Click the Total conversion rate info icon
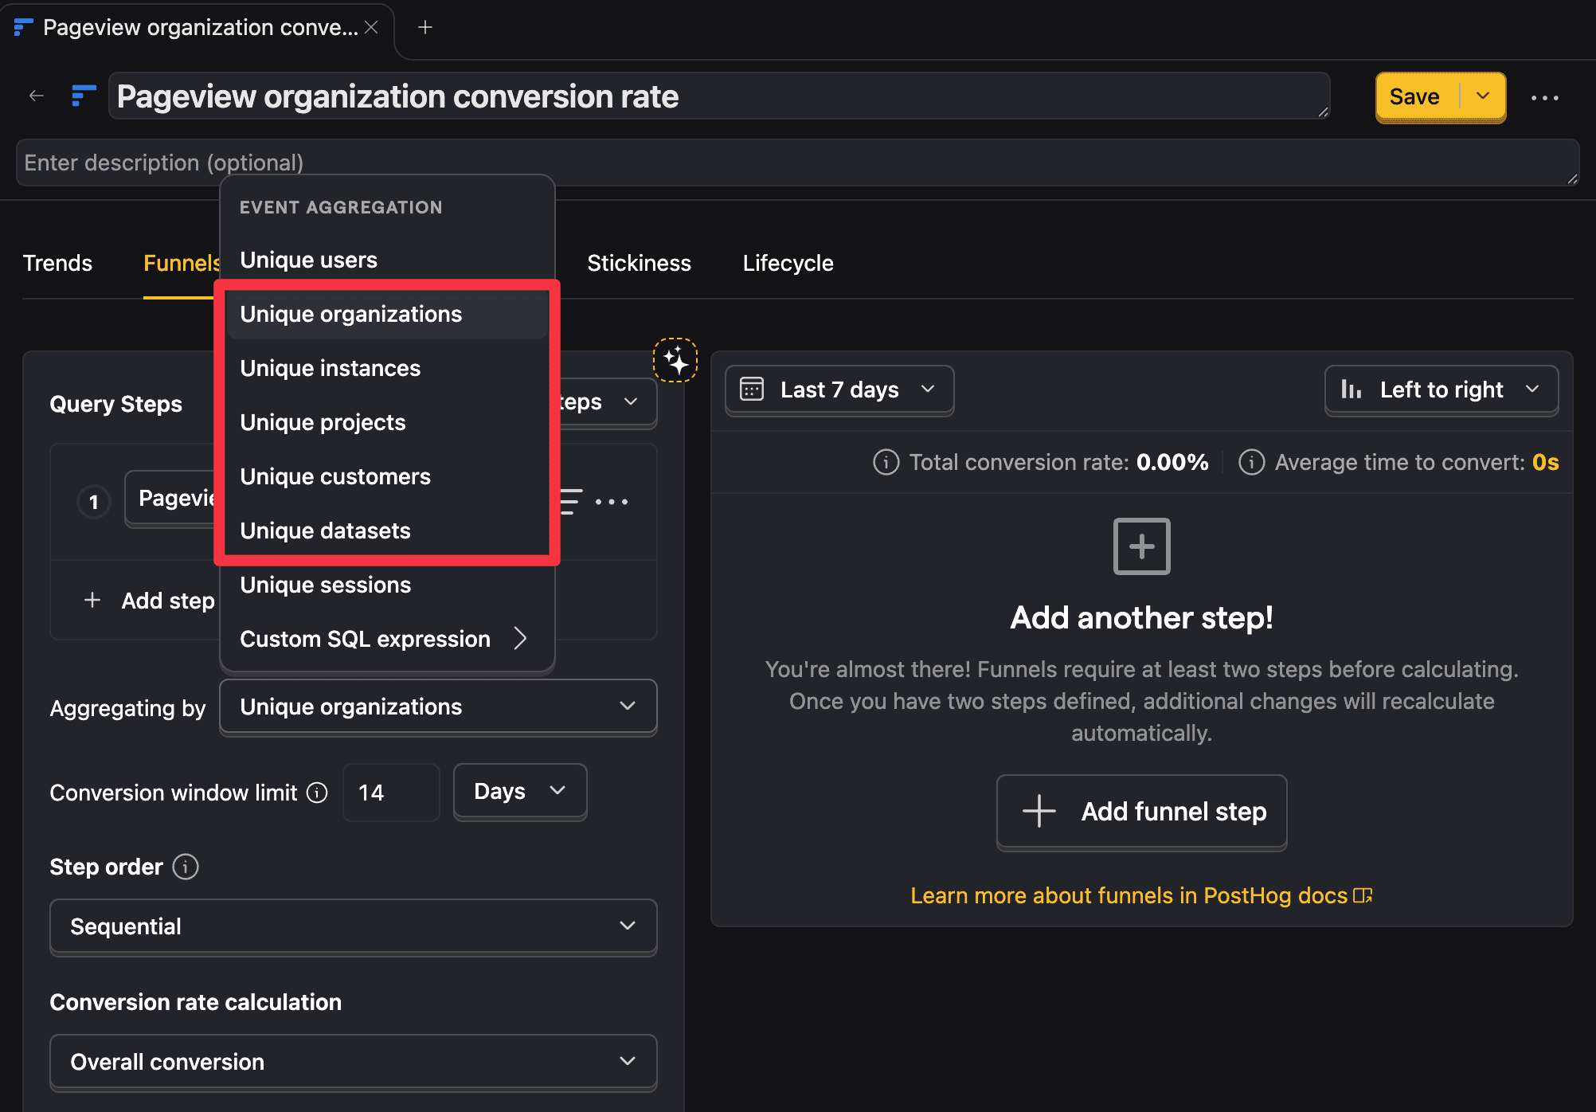Image resolution: width=1596 pixels, height=1112 pixels. [x=886, y=462]
